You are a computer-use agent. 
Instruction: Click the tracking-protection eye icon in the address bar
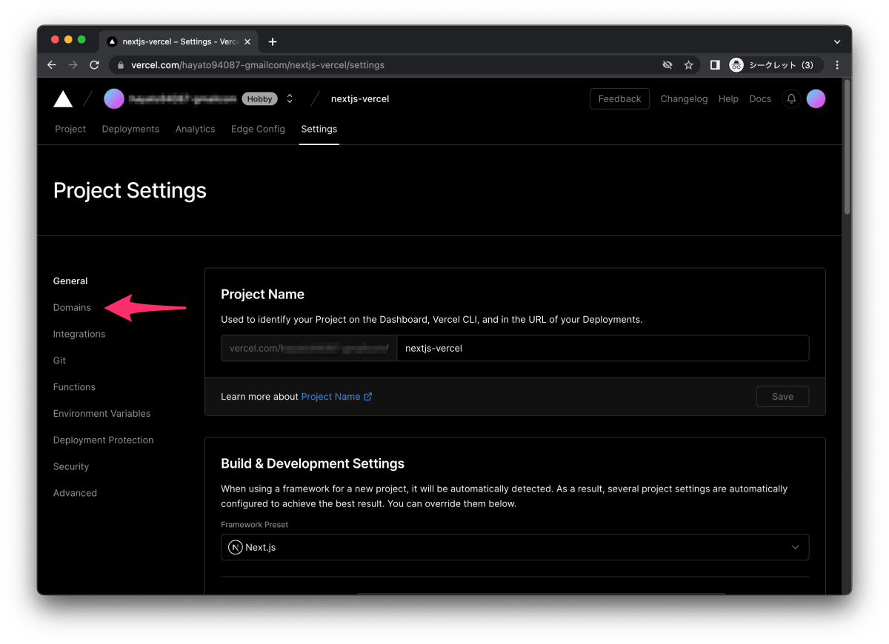click(x=667, y=65)
